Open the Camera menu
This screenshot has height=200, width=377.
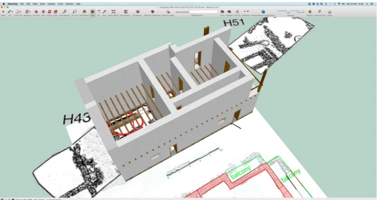click(x=51, y=4)
